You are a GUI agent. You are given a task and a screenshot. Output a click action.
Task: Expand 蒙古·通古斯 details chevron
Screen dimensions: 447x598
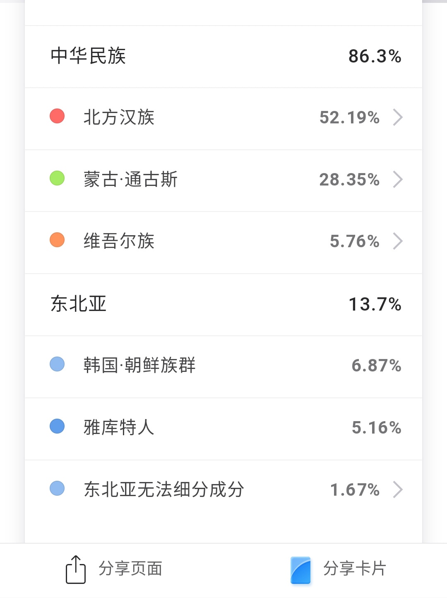pyautogui.click(x=397, y=179)
